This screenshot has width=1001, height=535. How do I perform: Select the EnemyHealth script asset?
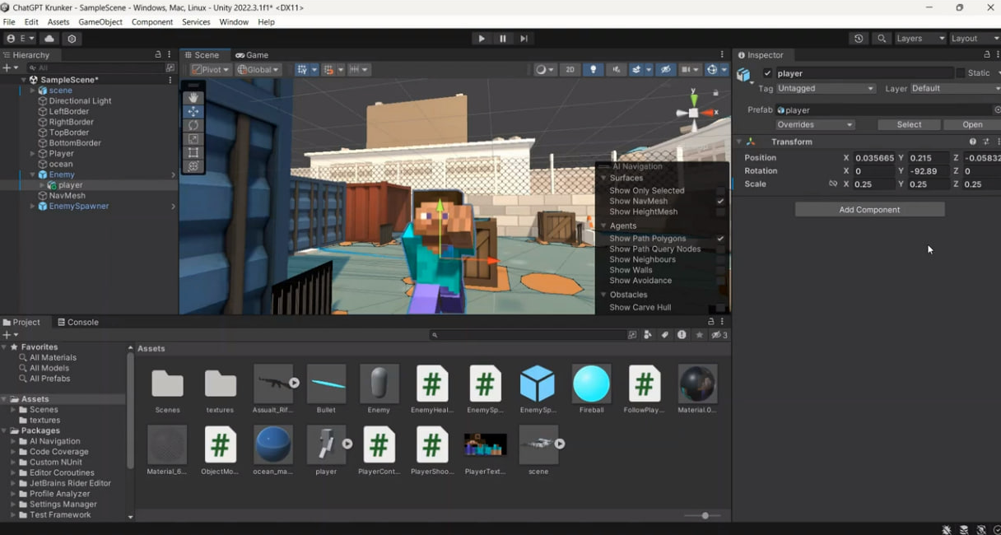(432, 384)
